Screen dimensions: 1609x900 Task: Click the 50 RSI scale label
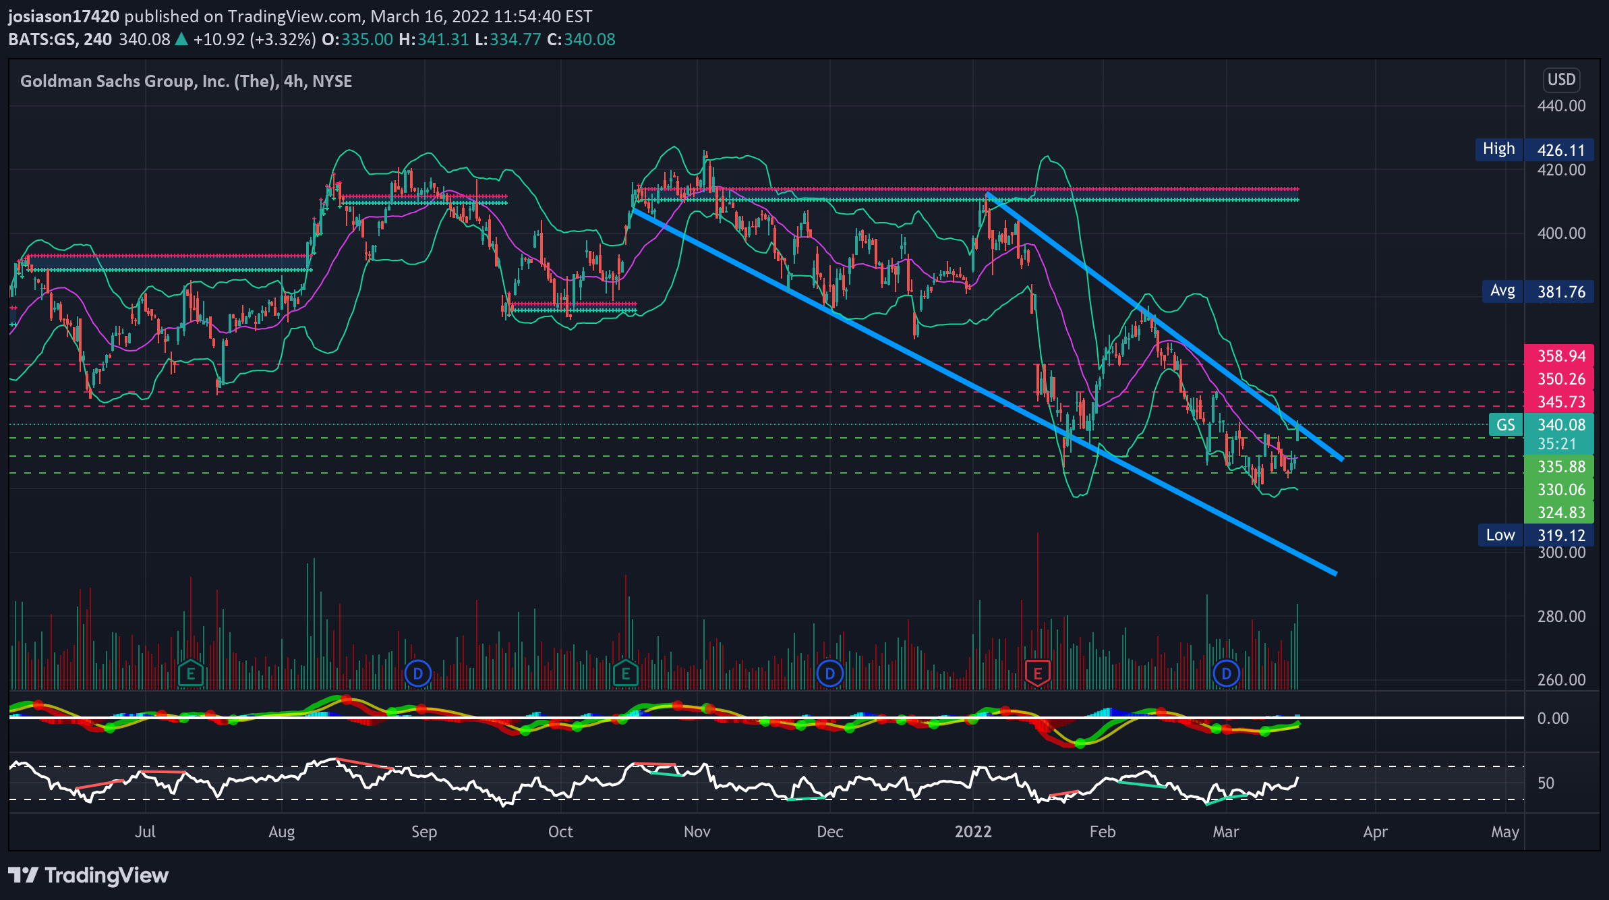(x=1546, y=783)
